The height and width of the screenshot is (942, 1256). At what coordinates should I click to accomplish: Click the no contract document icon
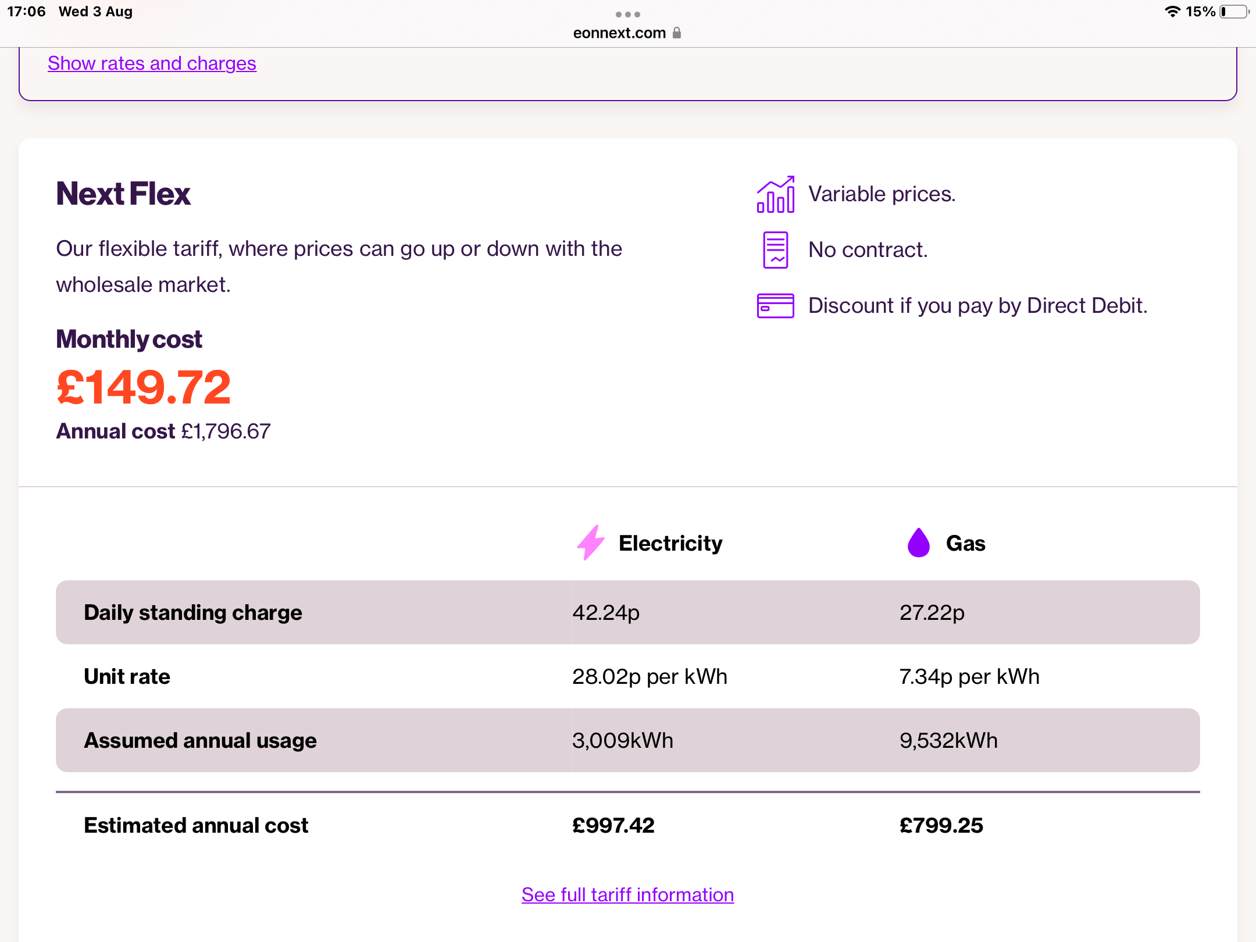pyautogui.click(x=775, y=250)
